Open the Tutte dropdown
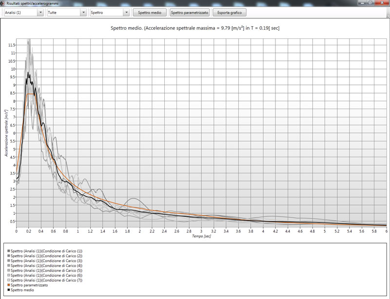 click(67, 13)
